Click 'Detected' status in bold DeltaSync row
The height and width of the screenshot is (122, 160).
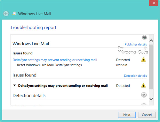(x=123, y=86)
